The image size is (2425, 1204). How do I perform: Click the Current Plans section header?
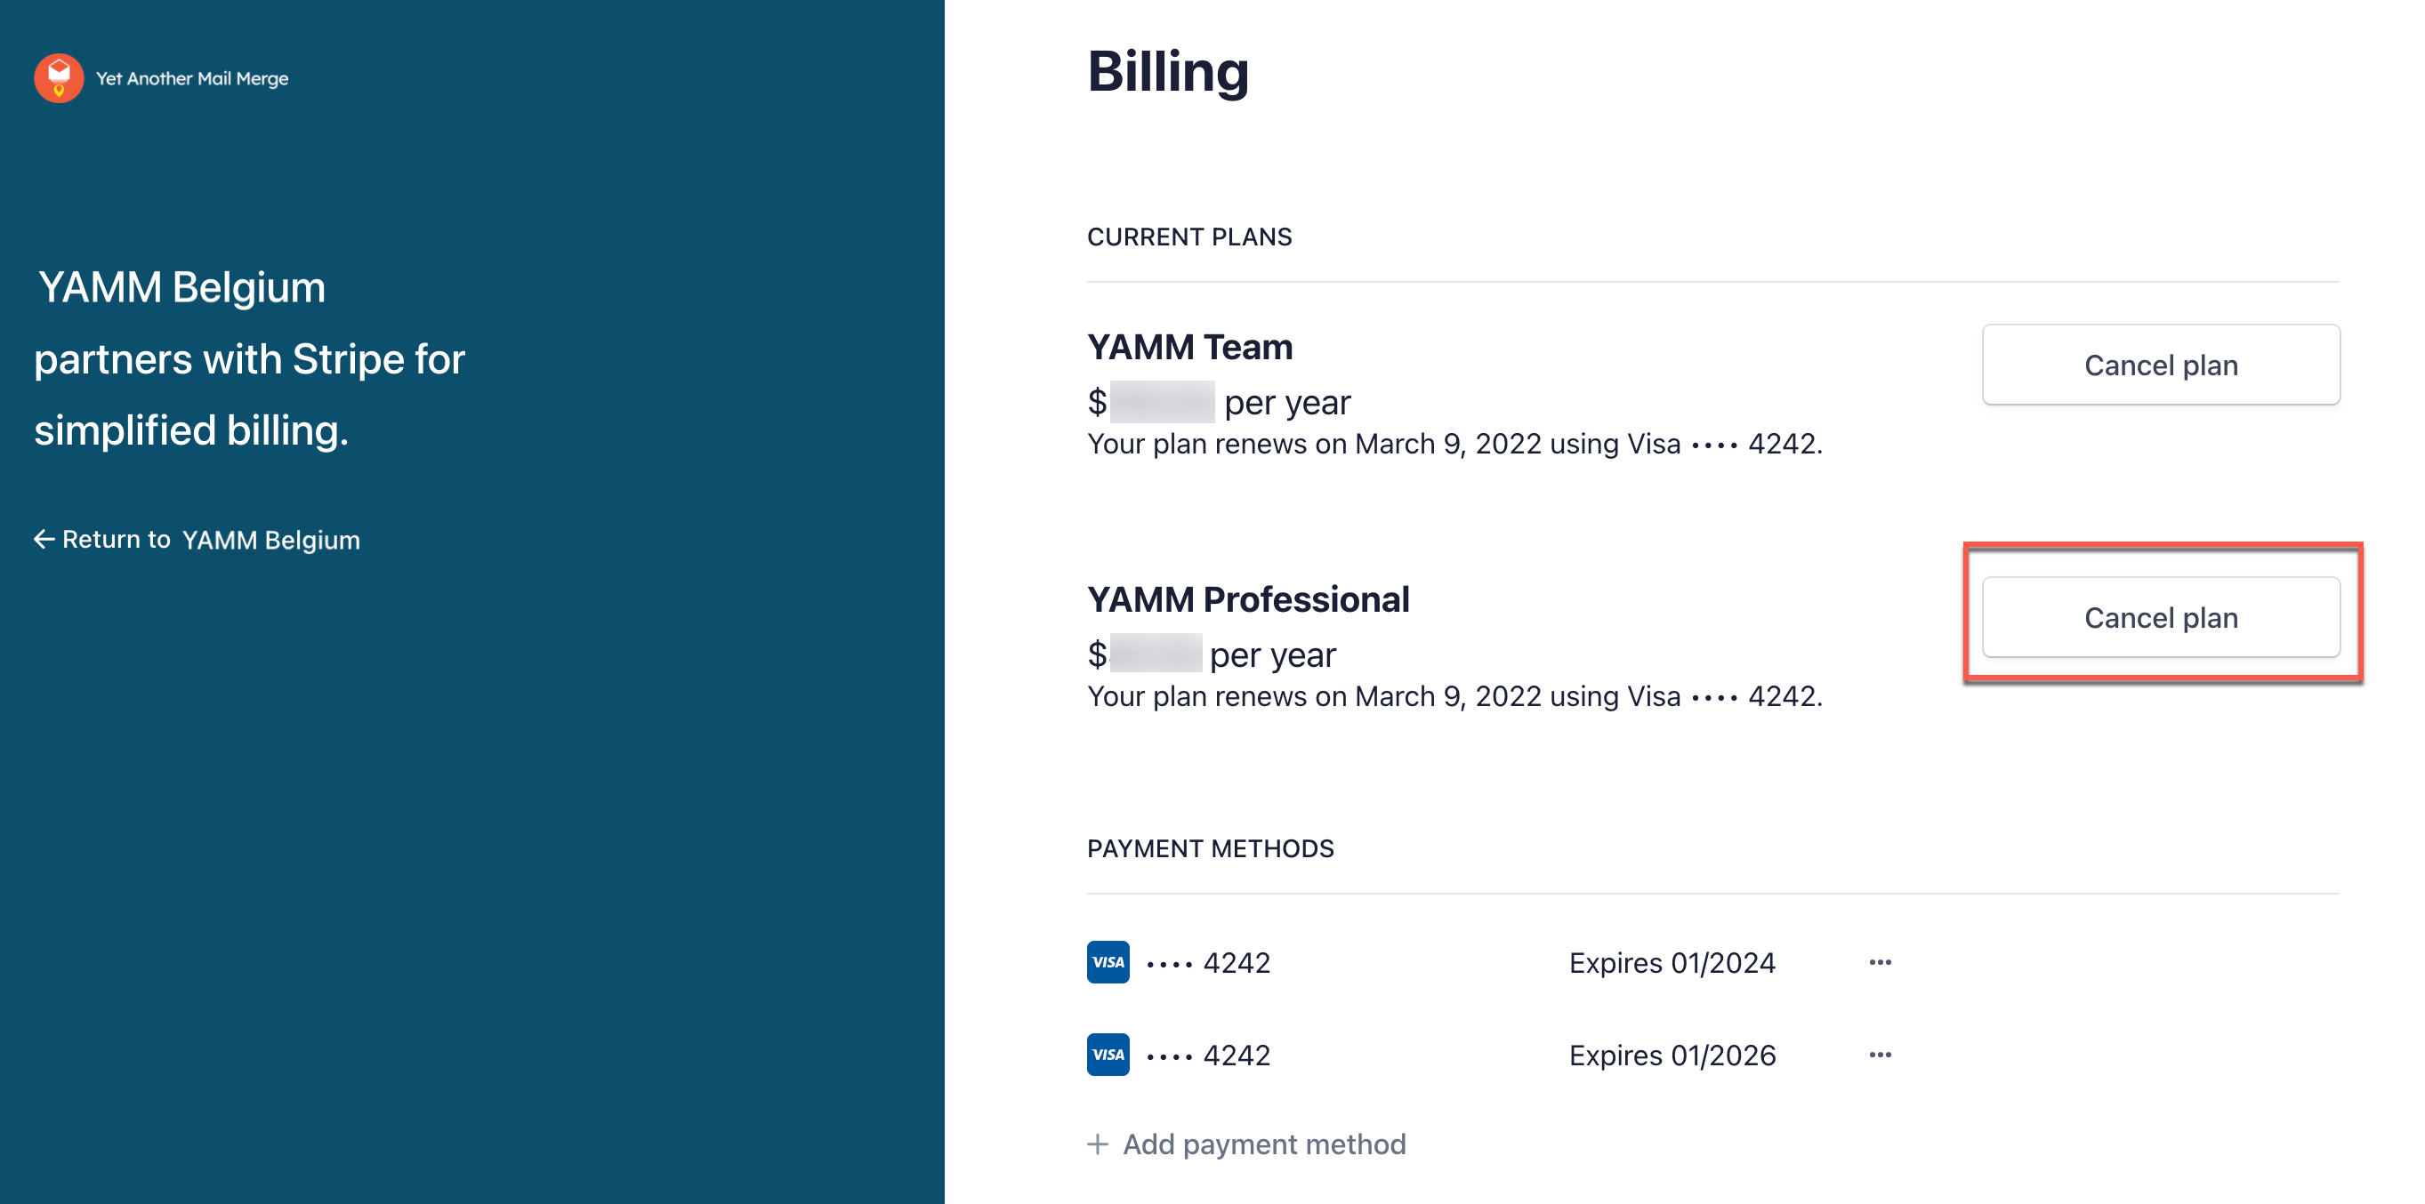(x=1189, y=237)
